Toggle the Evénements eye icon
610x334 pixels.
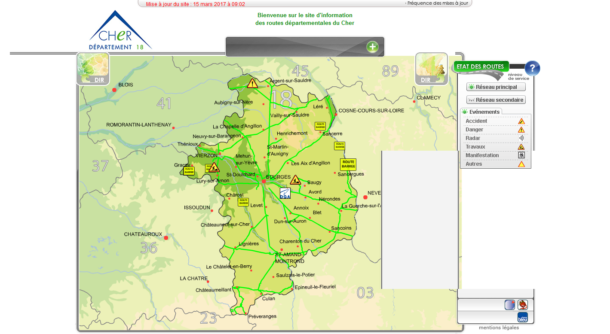click(464, 112)
